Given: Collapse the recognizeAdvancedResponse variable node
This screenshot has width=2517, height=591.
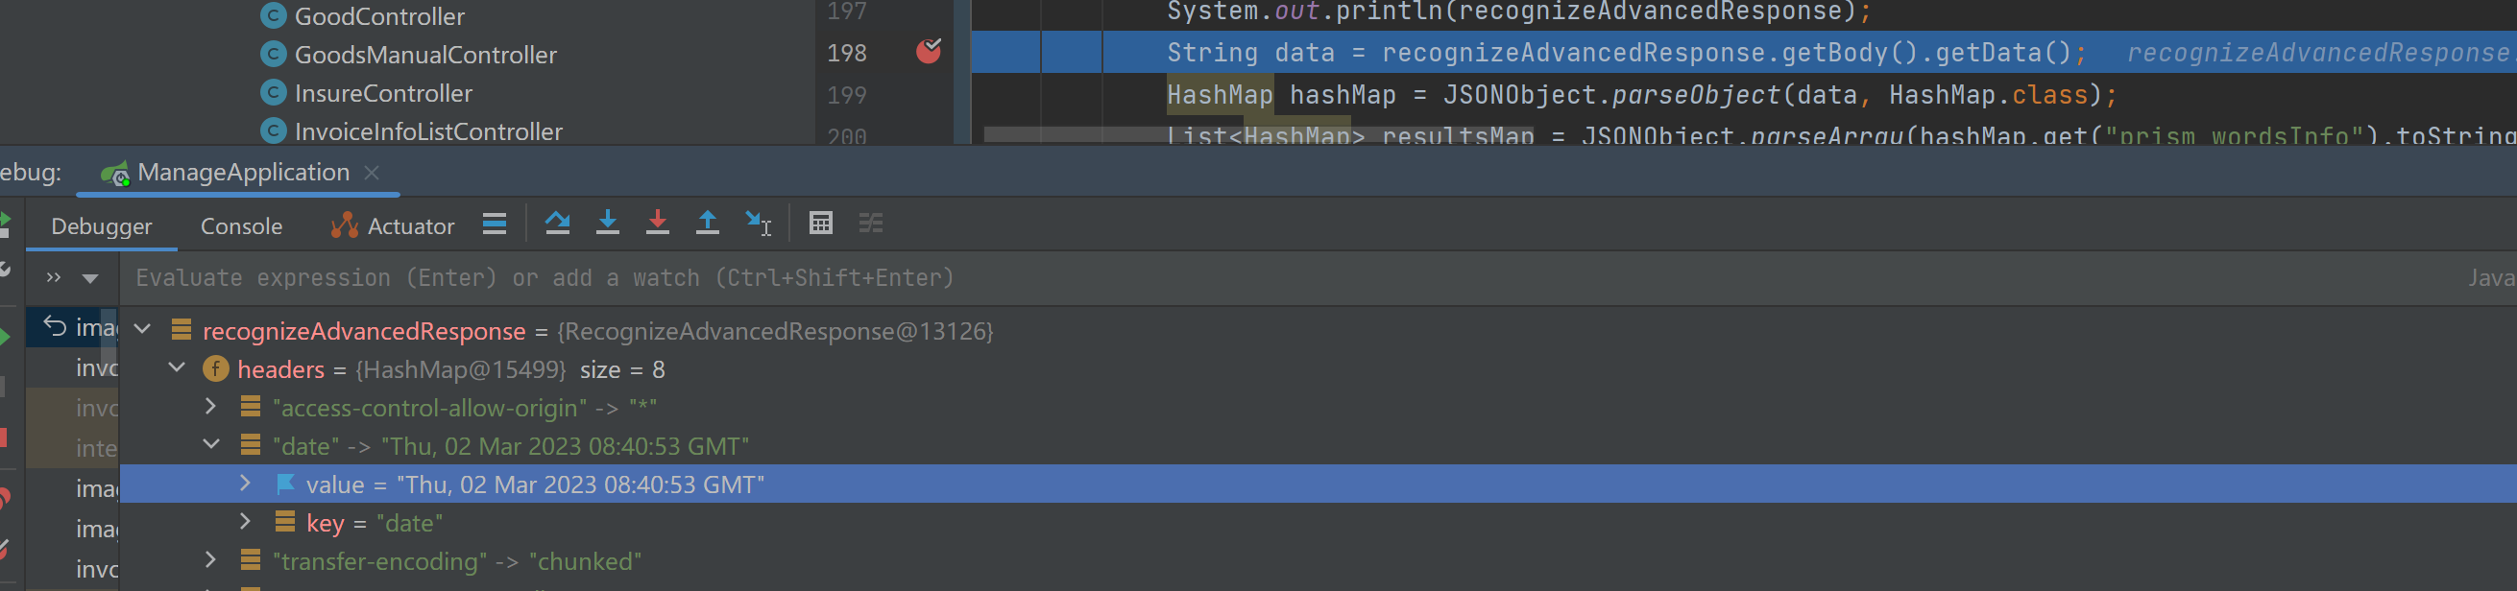Looking at the screenshot, I should (143, 329).
